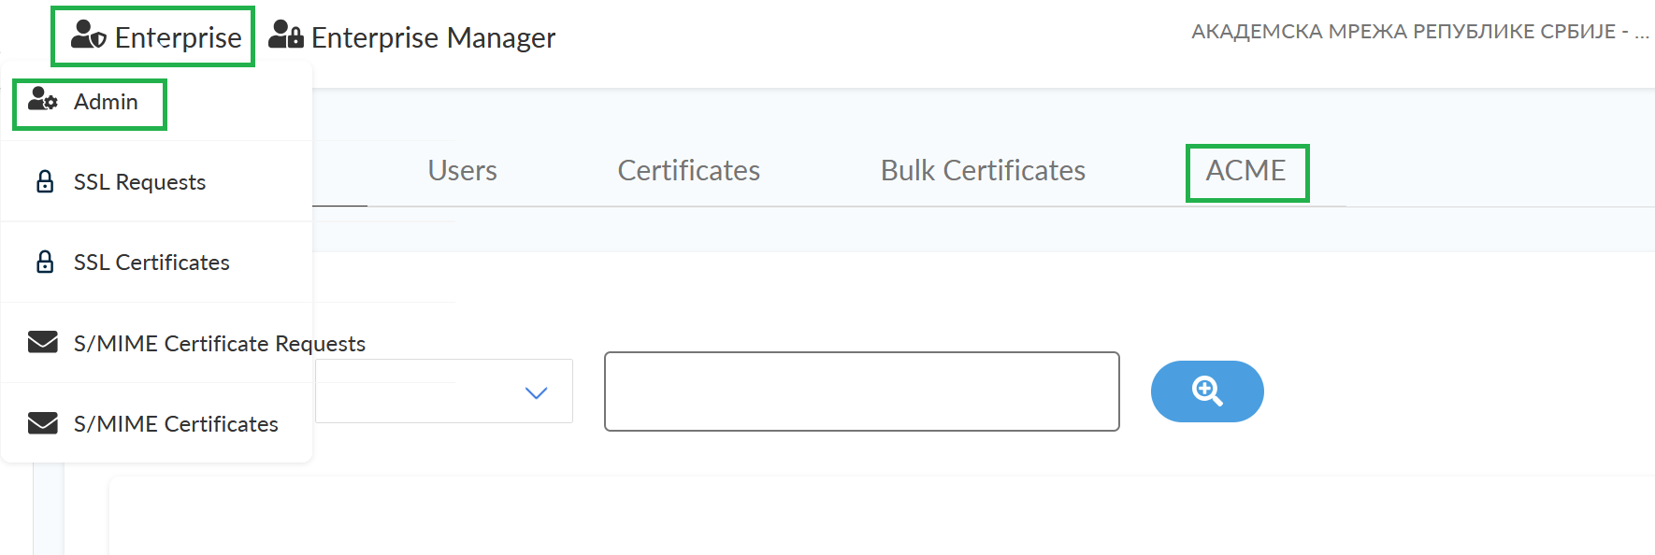The image size is (1655, 555).
Task: Select the ACME tab
Action: click(1245, 171)
